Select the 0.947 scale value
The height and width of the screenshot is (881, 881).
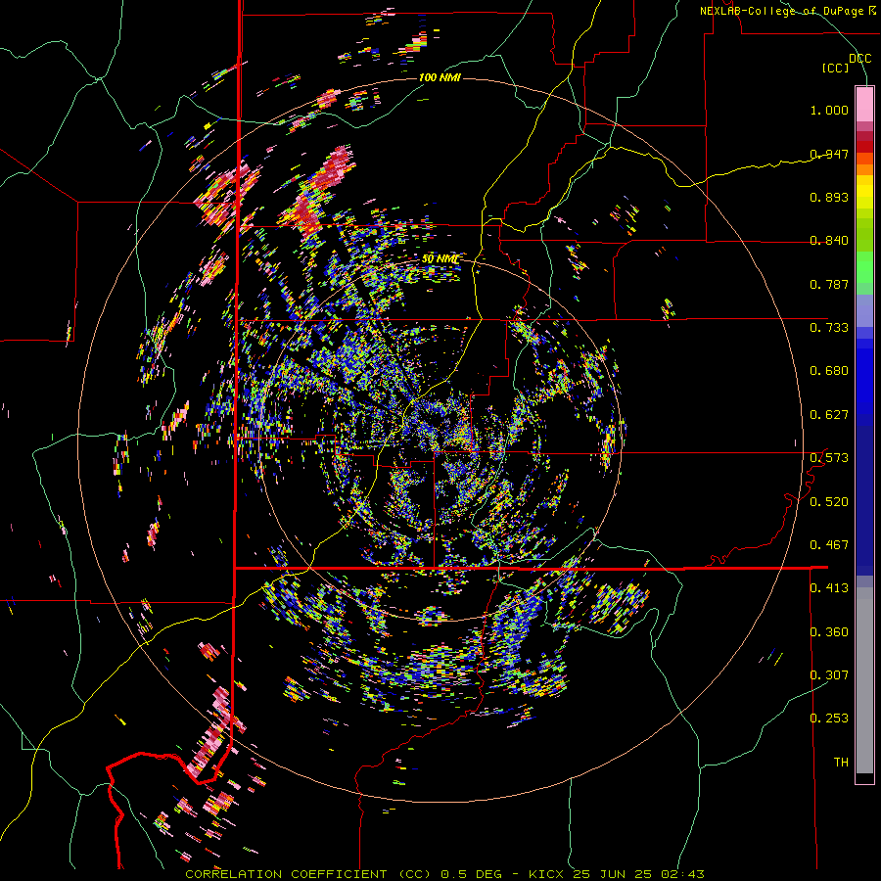click(829, 154)
